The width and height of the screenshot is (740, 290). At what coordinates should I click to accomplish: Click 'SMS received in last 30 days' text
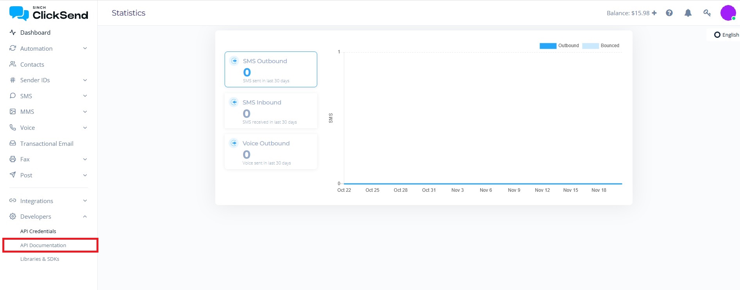pos(270,122)
